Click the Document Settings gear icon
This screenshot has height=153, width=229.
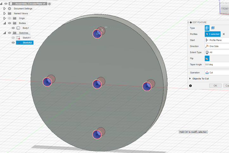point(10,9)
